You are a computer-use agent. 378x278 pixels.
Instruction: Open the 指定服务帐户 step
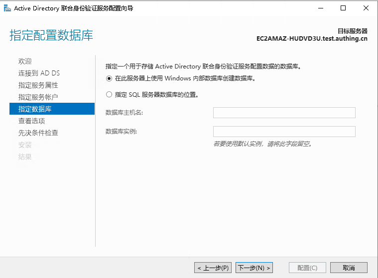tap(38, 97)
